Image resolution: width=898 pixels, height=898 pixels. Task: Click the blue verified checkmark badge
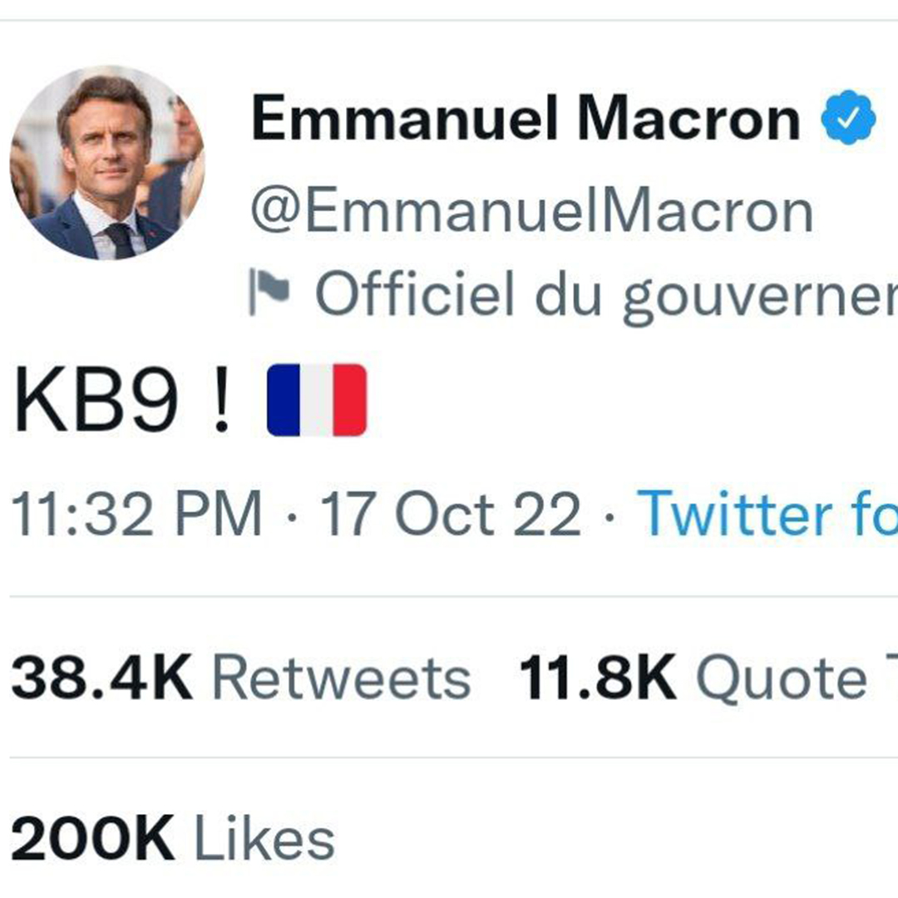pos(848,117)
